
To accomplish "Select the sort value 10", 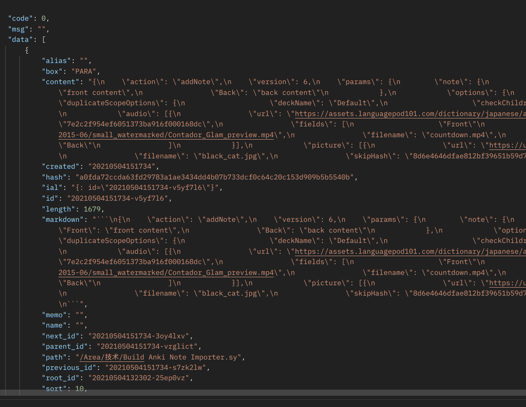I will click(79, 389).
